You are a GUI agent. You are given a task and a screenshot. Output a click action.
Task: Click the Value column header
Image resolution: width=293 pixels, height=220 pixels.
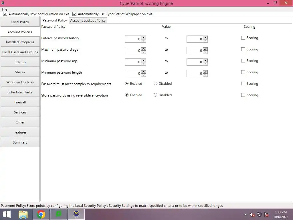[x=166, y=27]
